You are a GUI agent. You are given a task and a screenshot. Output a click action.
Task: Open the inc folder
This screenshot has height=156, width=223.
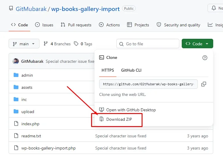coord(24,99)
